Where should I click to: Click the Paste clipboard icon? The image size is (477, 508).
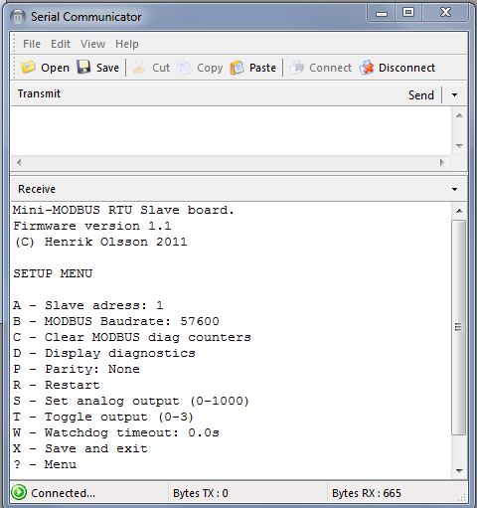pos(237,68)
